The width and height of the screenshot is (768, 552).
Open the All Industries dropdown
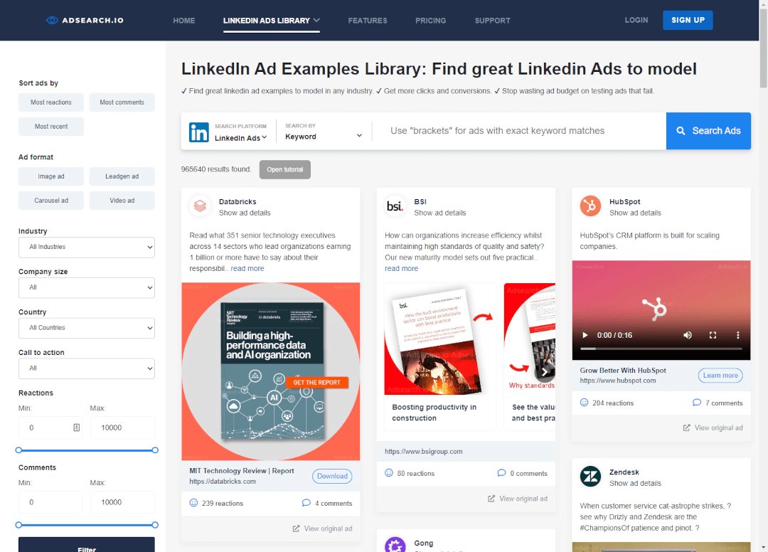86,247
